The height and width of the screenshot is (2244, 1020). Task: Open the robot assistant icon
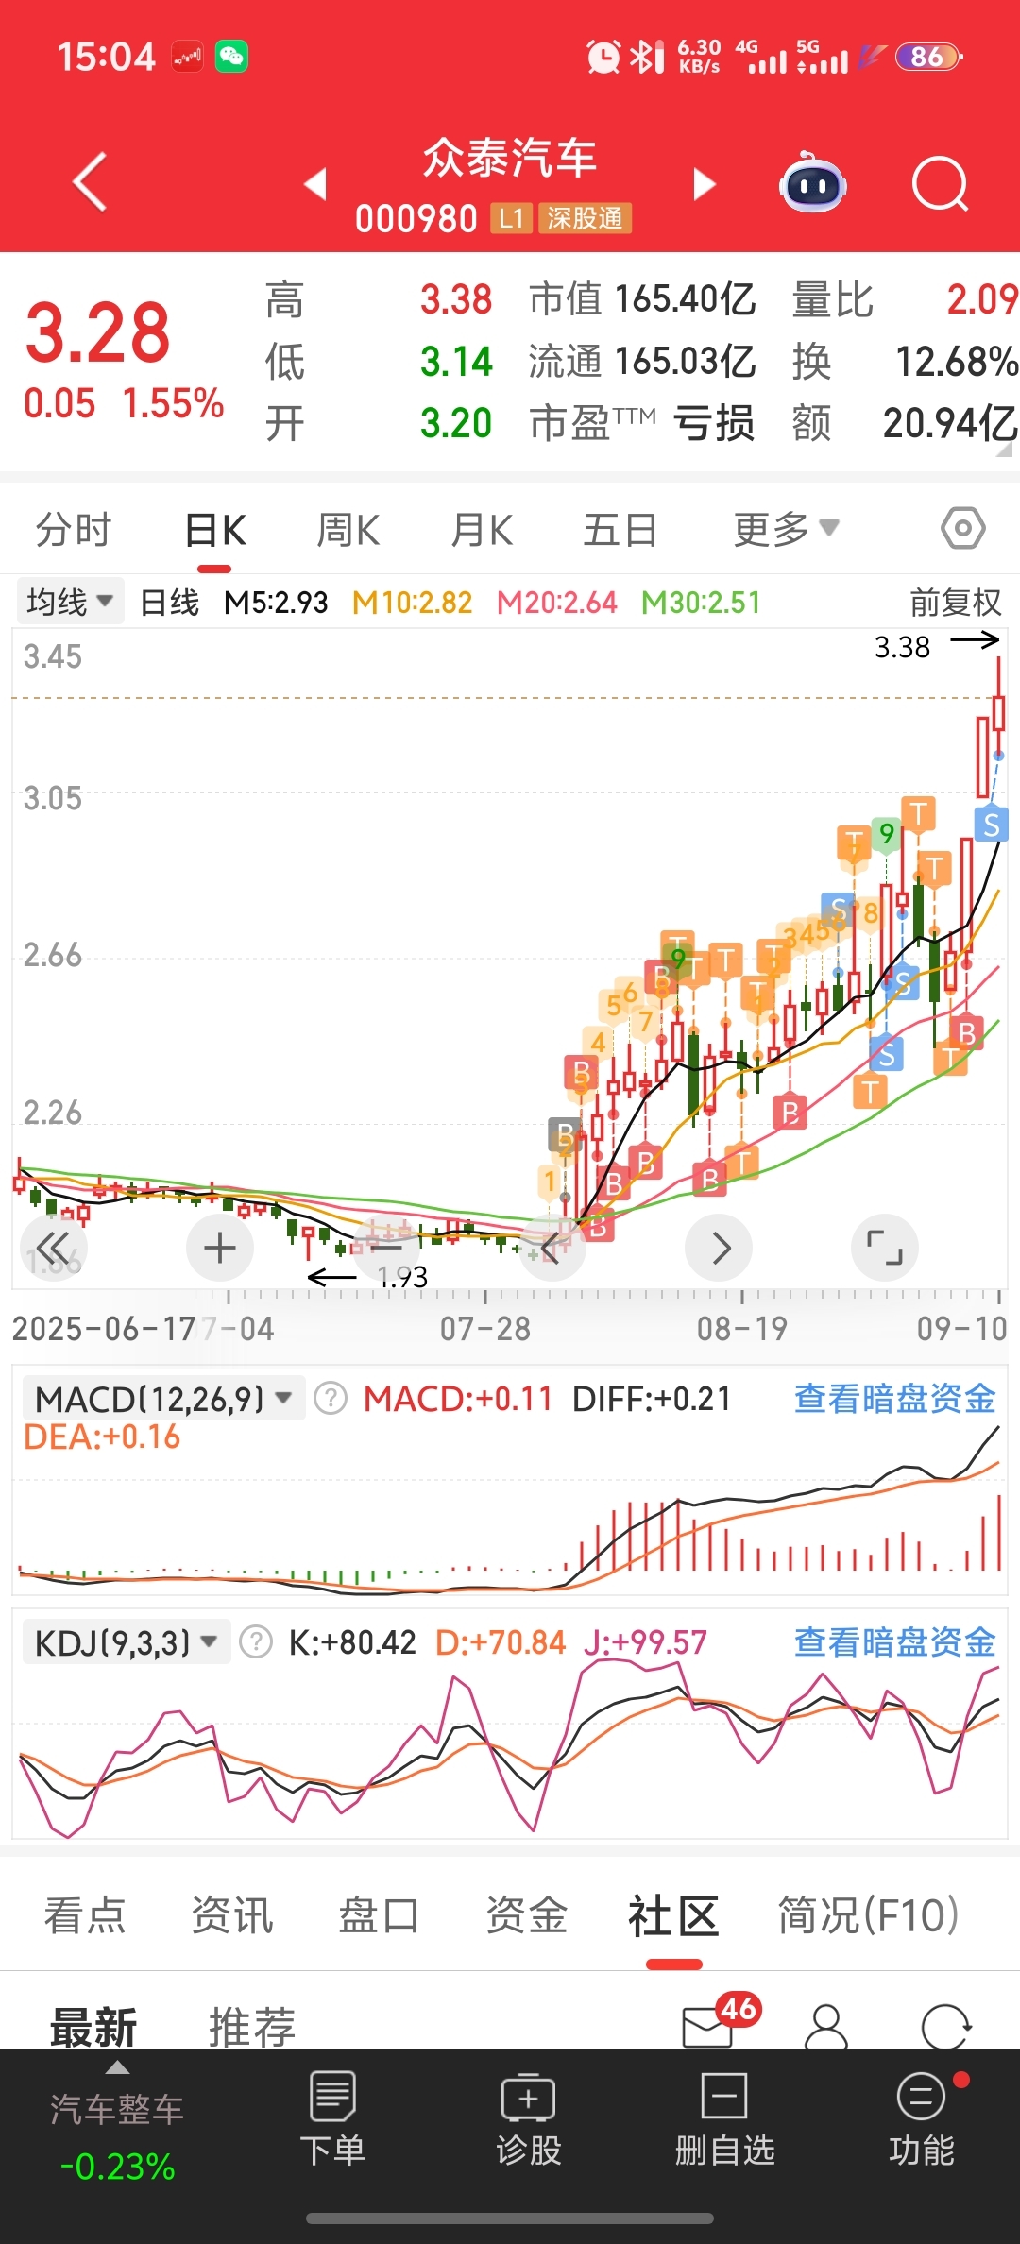click(812, 182)
